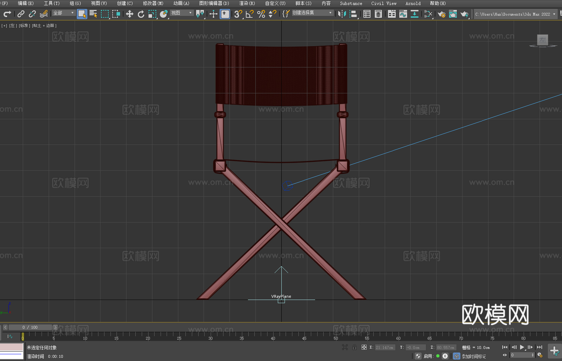
Task: Select the Unlink selection tool
Action: click(32, 14)
